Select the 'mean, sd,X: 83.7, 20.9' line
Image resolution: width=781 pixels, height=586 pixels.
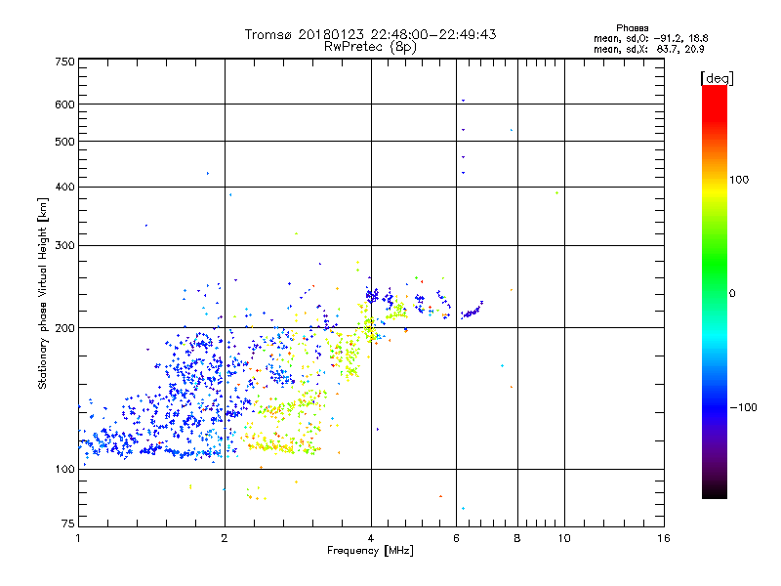click(x=648, y=49)
